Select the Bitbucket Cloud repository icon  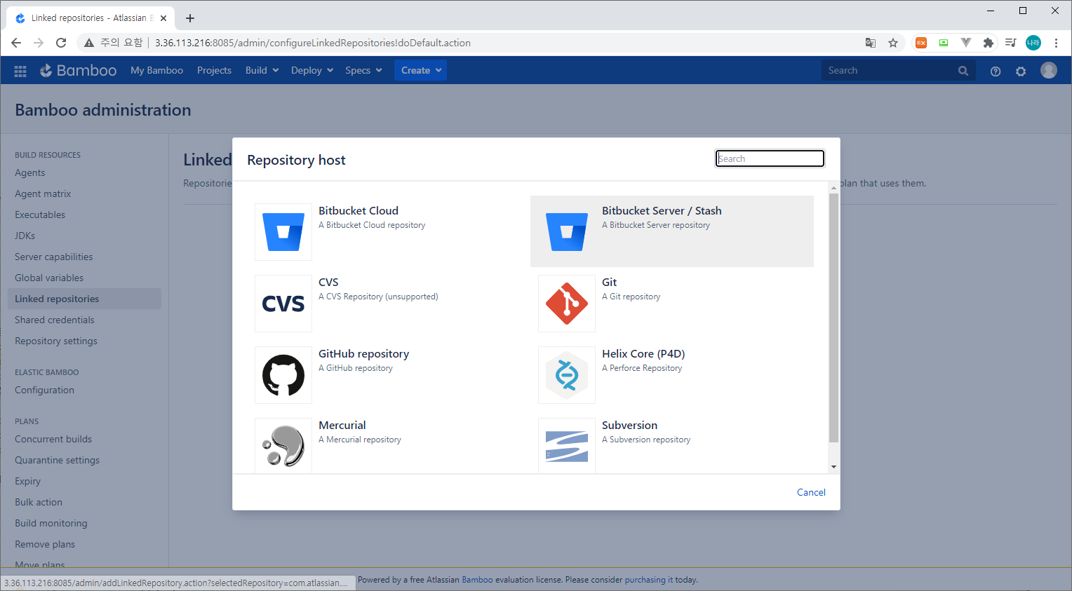[283, 232]
